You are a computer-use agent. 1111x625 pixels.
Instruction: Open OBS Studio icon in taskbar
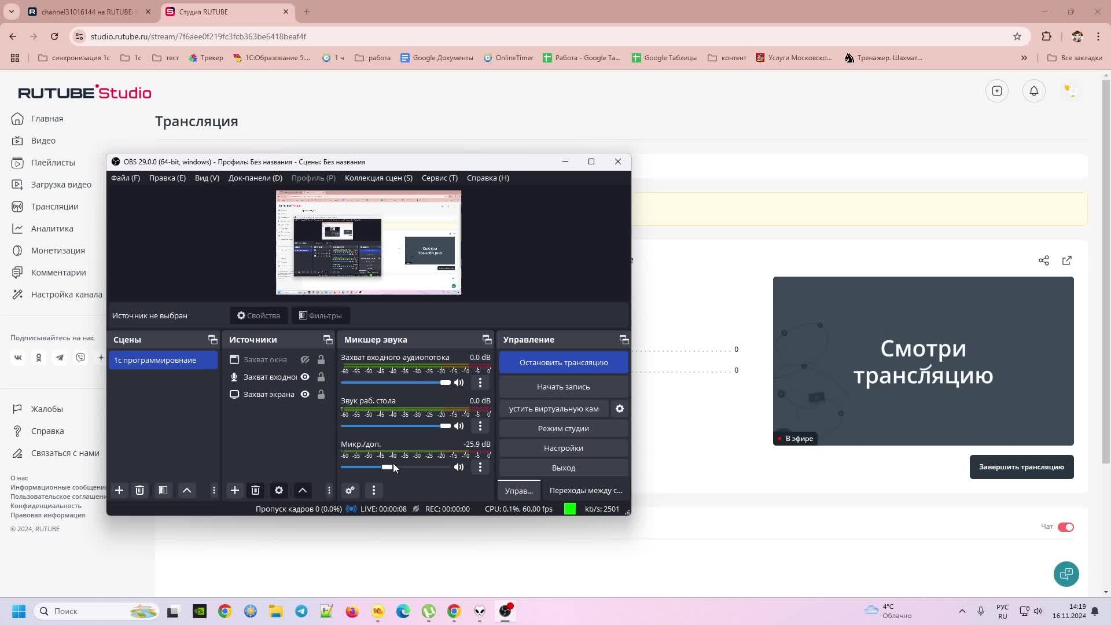point(505,611)
